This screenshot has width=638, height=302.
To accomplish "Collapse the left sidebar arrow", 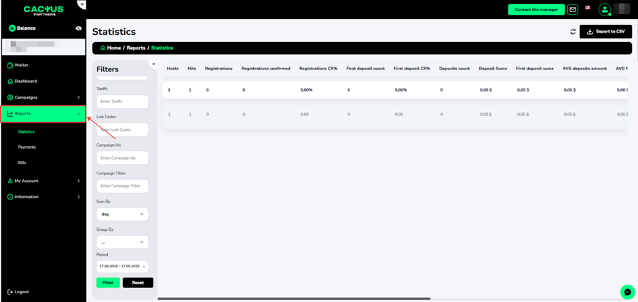I will point(82,4).
